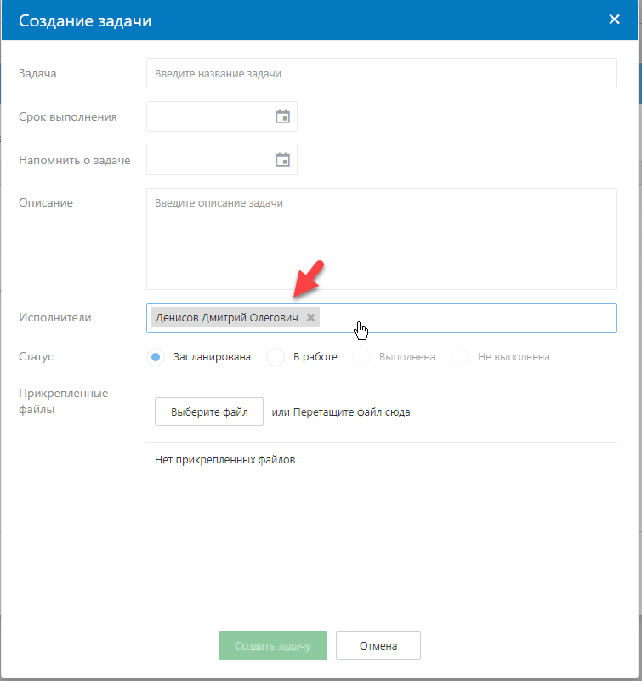Focus the Напомнить о задаче date field
The height and width of the screenshot is (681, 642).
(x=208, y=160)
